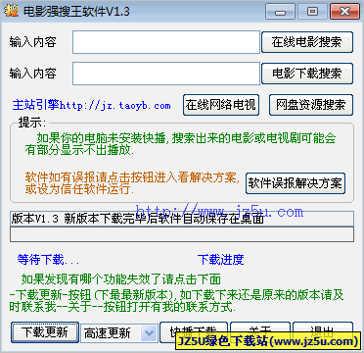Click the first 输入内容 text field
The width and height of the screenshot is (364, 353).
coord(166,42)
